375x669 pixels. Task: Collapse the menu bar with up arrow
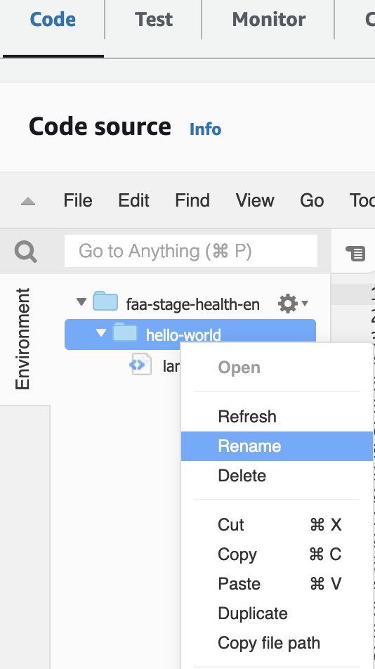(x=28, y=201)
